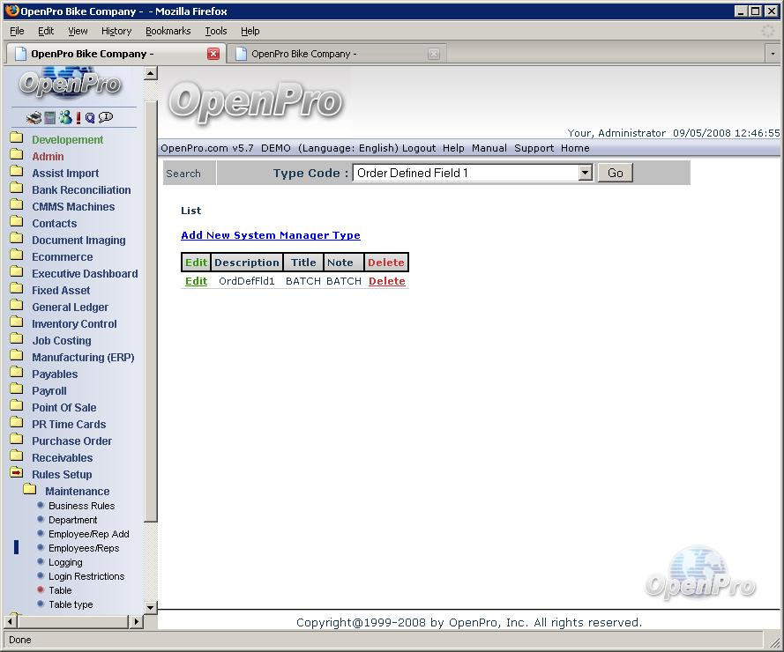The width and height of the screenshot is (784, 652).
Task: Open the calculator icon in the sidebar
Action: (50, 118)
